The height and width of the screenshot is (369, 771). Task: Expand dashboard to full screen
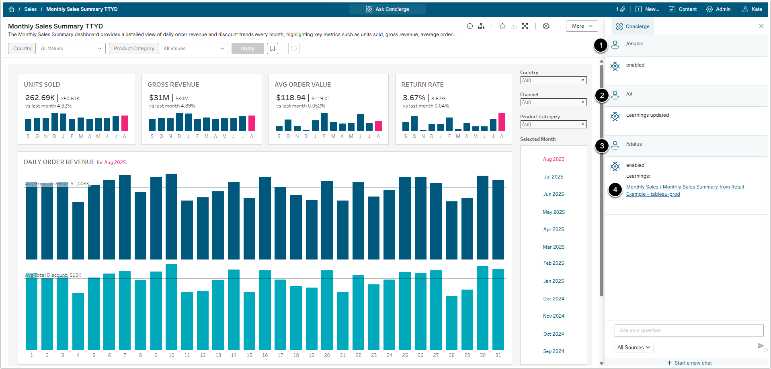[525, 26]
